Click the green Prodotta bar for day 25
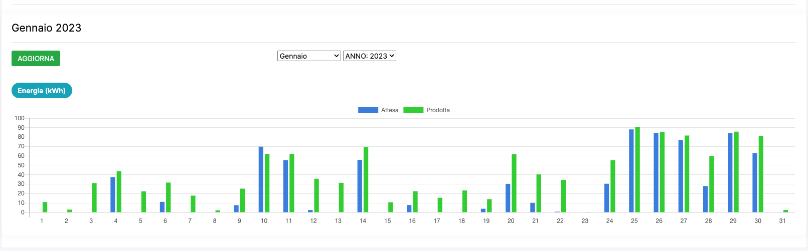 click(637, 169)
